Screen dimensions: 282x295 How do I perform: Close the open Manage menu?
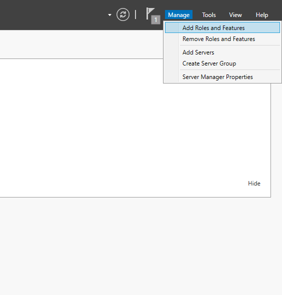point(178,14)
